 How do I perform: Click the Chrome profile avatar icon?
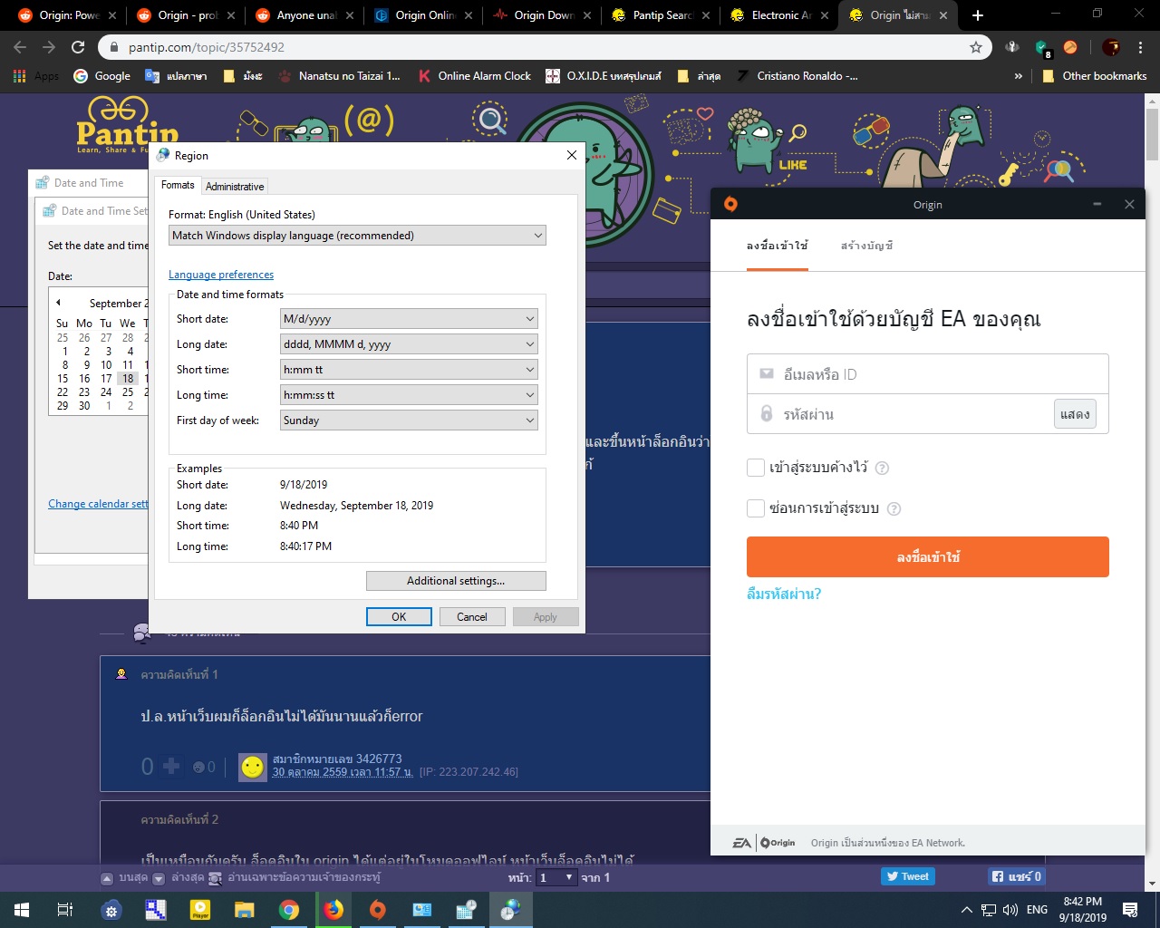[x=1111, y=47]
